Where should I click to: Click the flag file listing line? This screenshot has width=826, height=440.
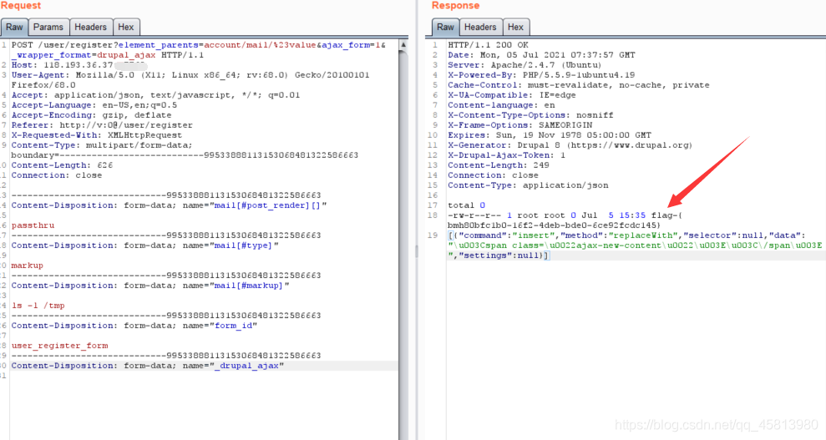[x=565, y=220]
